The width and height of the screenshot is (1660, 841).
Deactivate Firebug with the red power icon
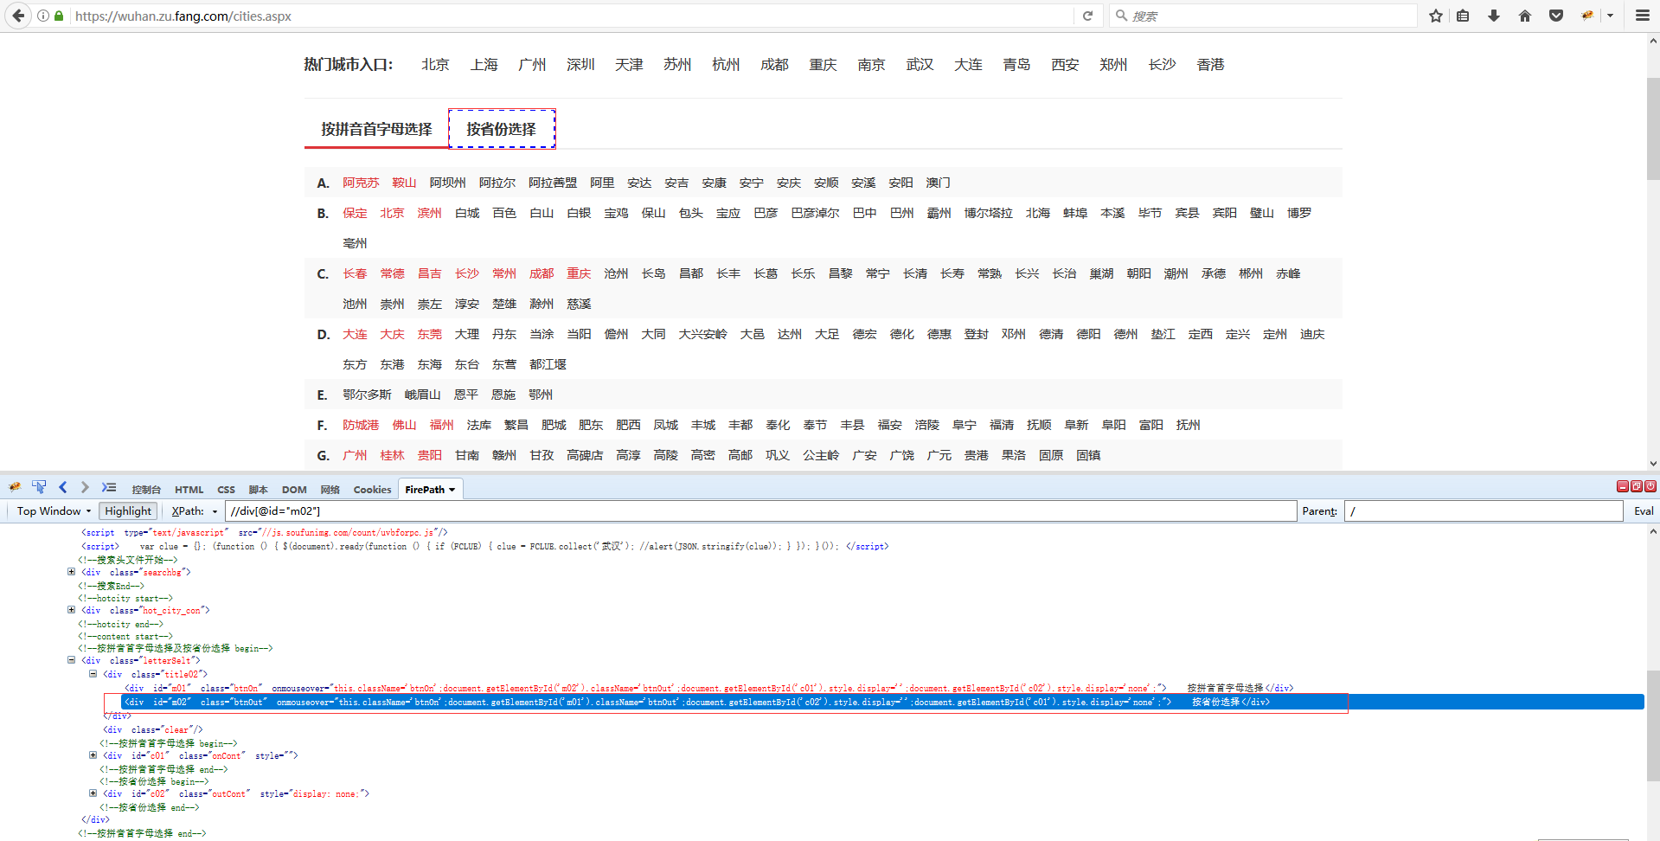1650,486
